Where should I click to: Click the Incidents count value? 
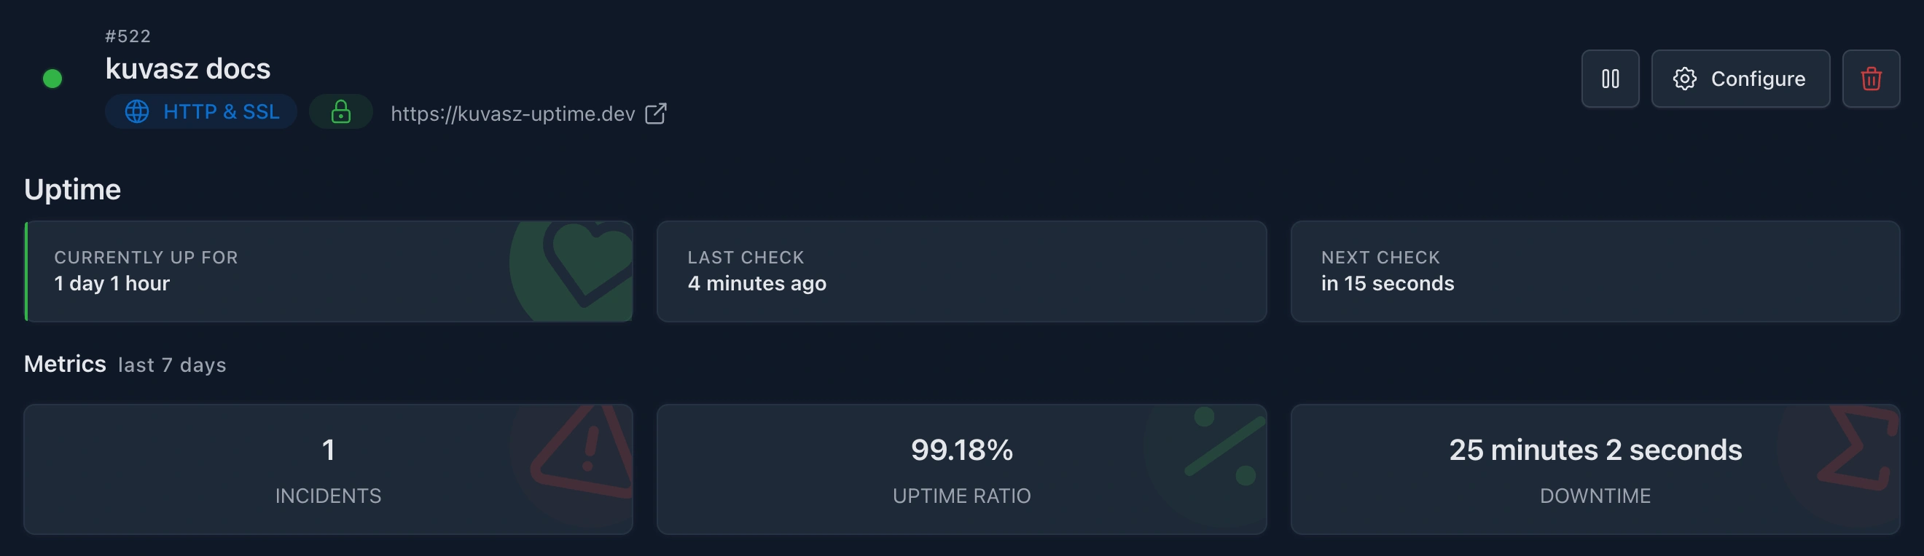click(x=328, y=450)
